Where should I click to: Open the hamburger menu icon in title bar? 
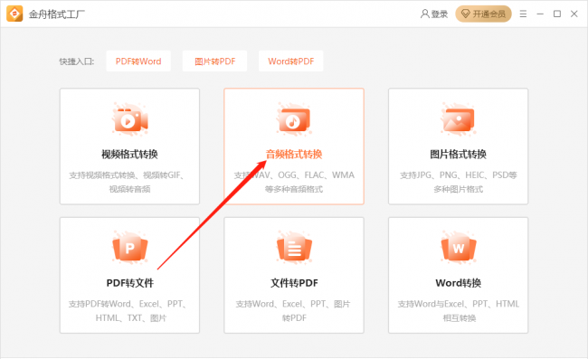click(523, 14)
